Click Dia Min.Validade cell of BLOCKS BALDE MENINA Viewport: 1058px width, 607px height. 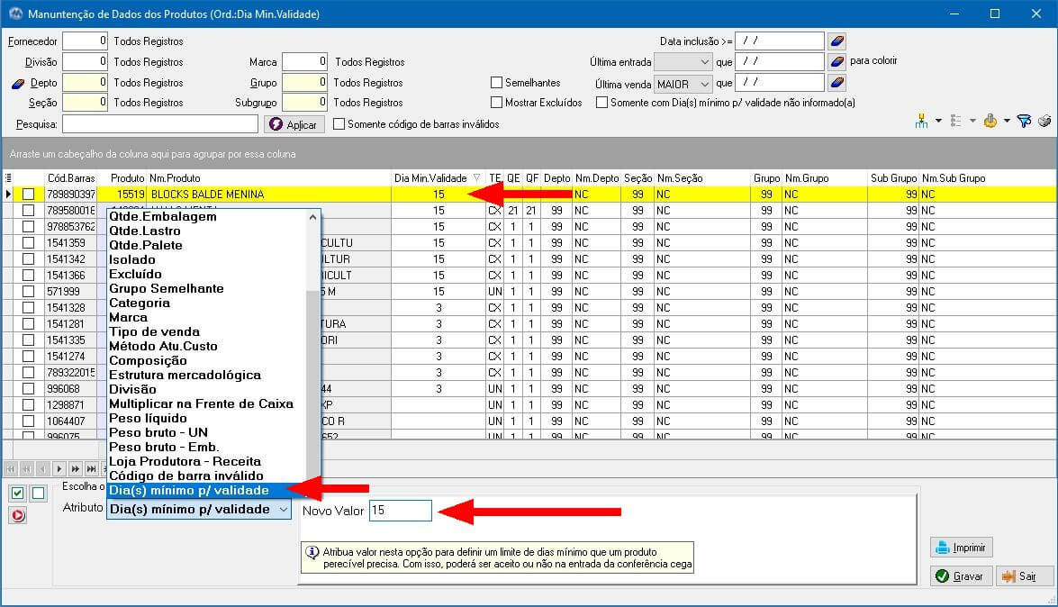click(438, 195)
